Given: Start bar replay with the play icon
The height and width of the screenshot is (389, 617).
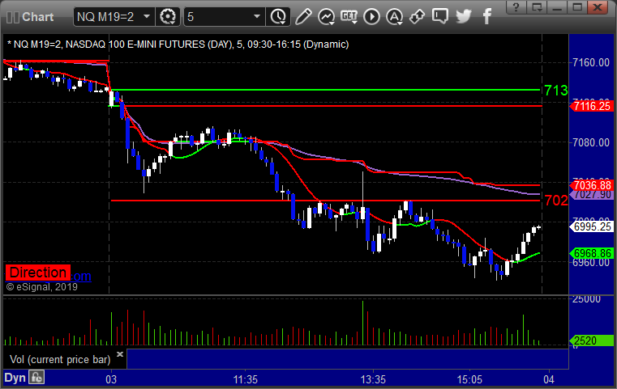Looking at the screenshot, I should point(371,17).
